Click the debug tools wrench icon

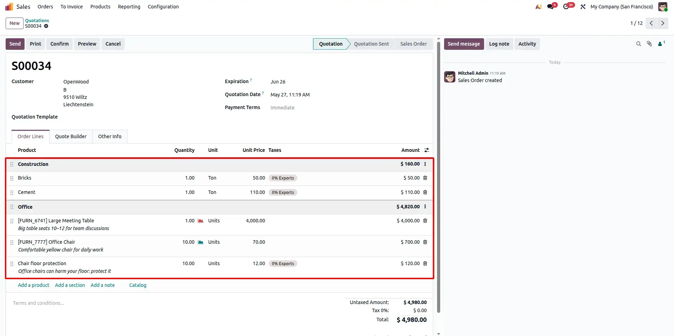[x=583, y=7]
